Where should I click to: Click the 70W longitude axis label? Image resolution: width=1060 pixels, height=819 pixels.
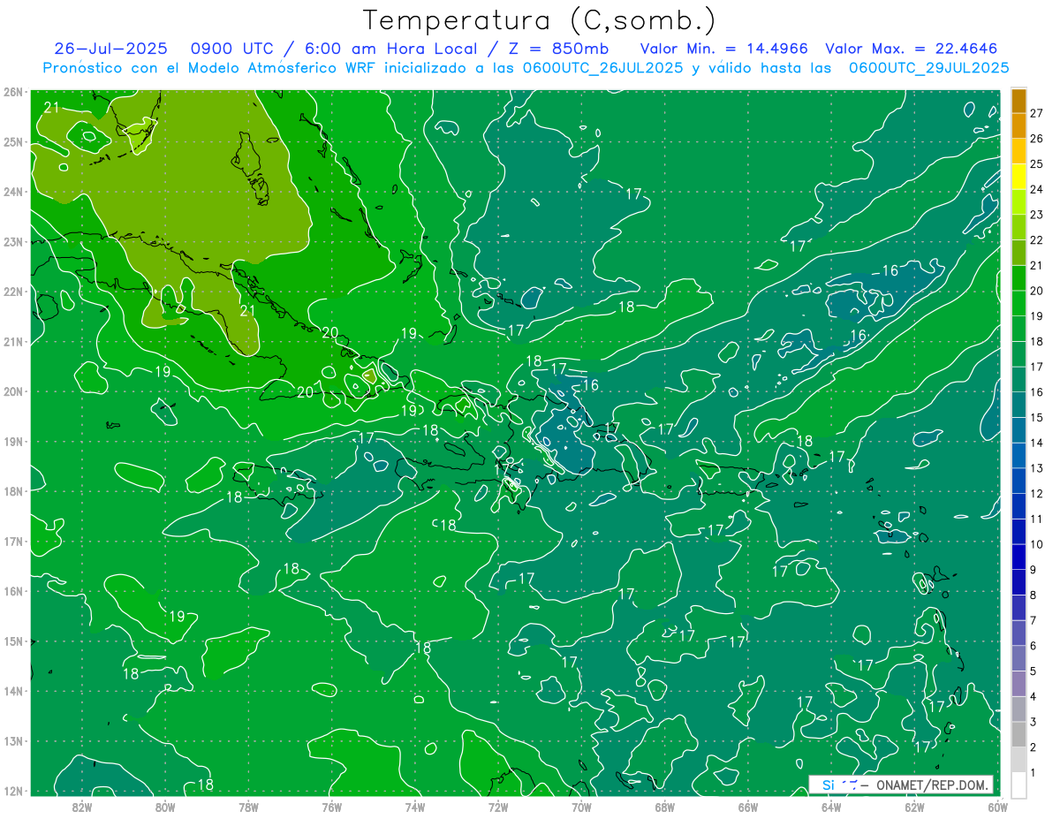tap(581, 807)
